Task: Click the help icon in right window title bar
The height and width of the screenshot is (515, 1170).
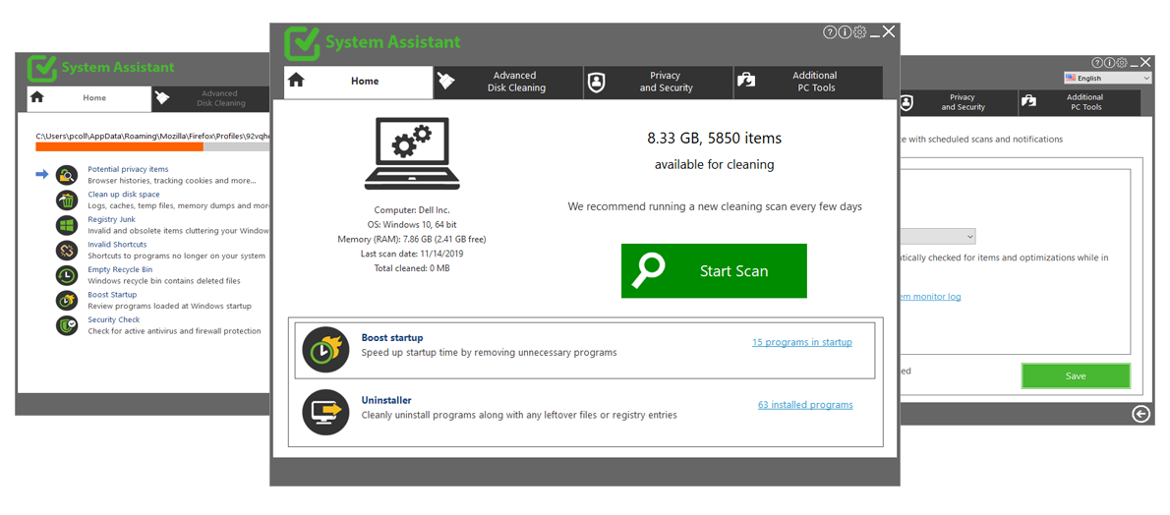Action: pyautogui.click(x=1097, y=63)
